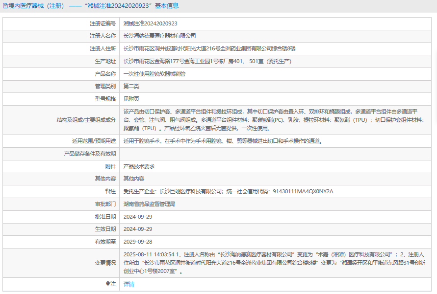Open the 详情 link in the 注 row

click(x=129, y=284)
